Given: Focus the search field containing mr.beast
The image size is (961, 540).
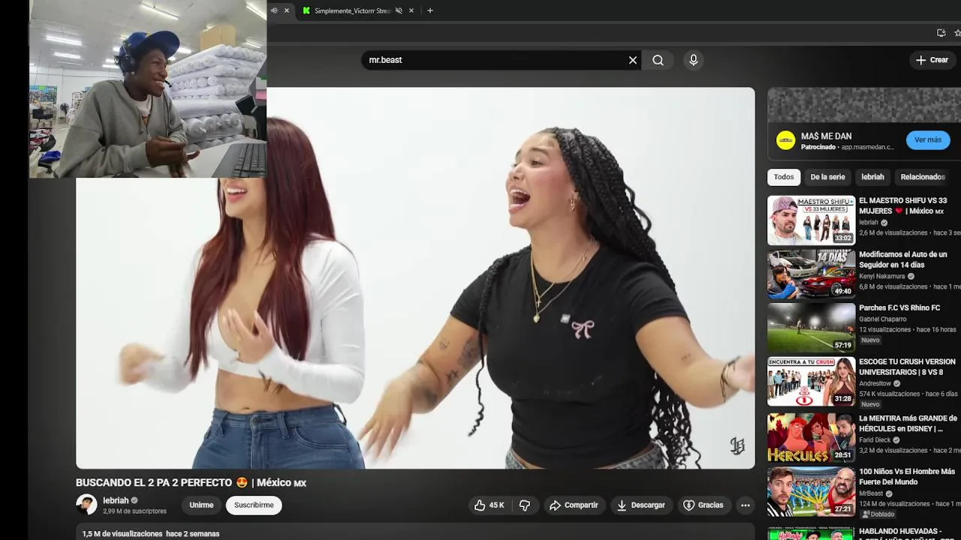Looking at the screenshot, I should (x=496, y=60).
